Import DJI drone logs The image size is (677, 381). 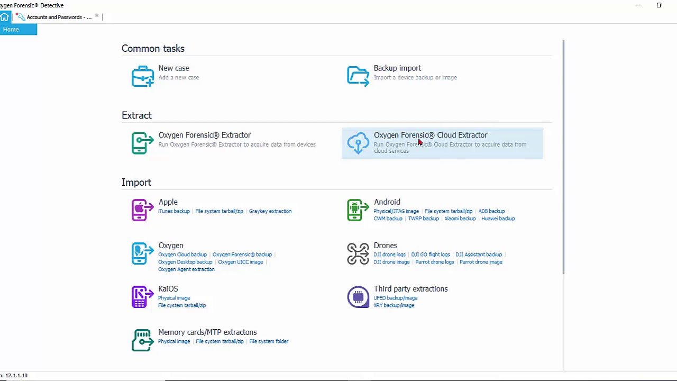click(389, 255)
